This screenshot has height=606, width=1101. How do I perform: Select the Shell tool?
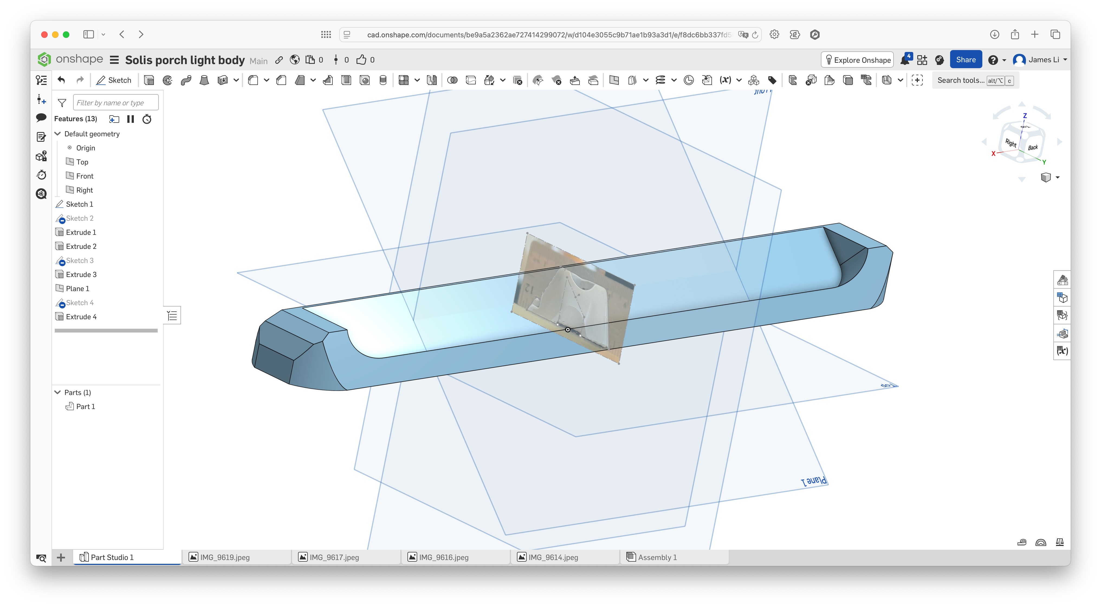[346, 80]
